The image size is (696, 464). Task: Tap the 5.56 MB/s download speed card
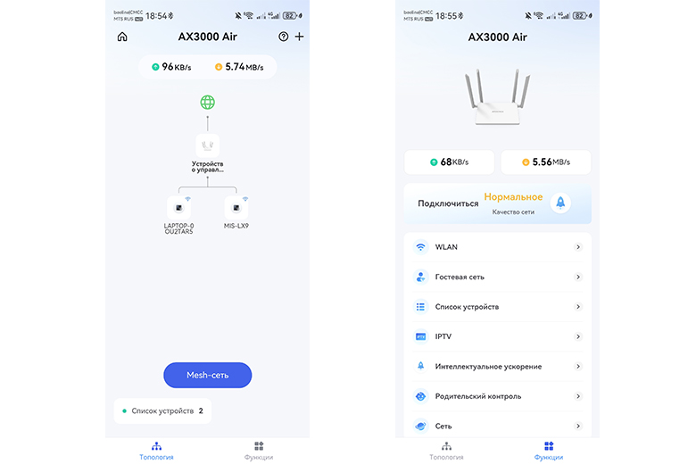[x=546, y=162]
